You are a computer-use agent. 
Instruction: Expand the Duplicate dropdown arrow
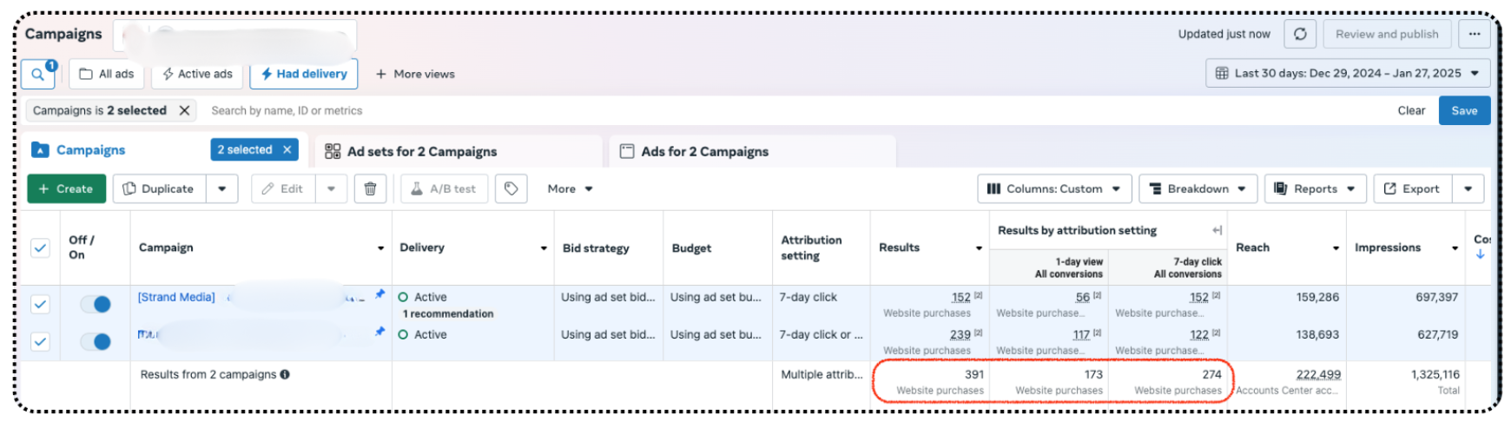[x=222, y=188]
